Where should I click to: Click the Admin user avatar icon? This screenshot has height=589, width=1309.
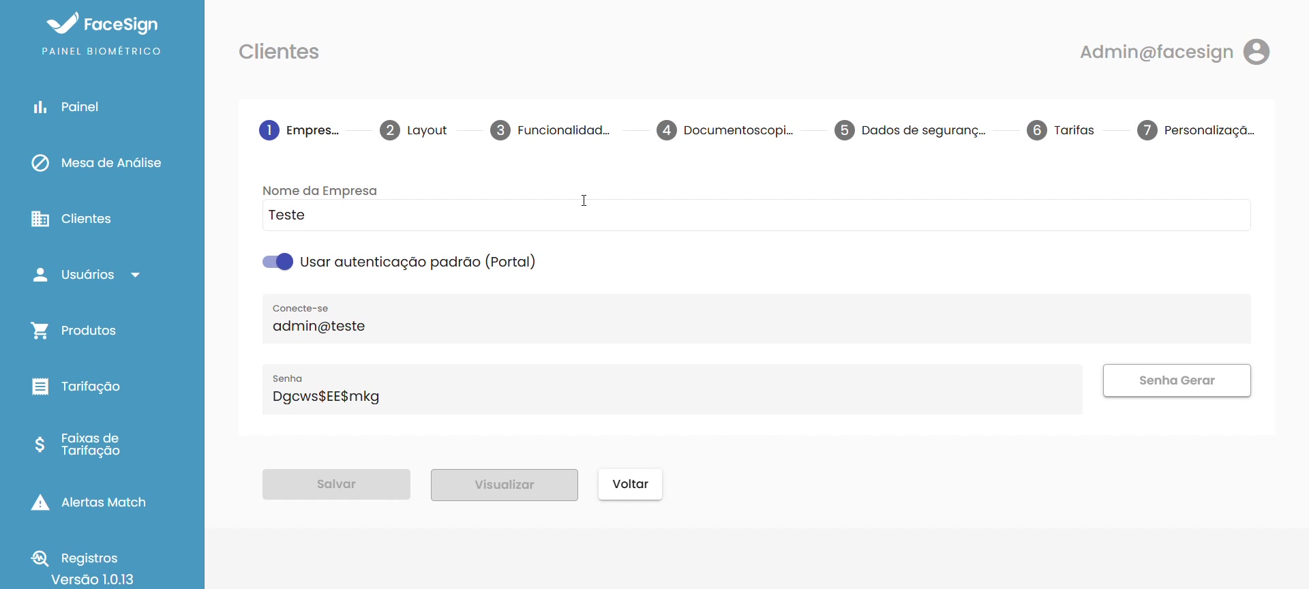pyautogui.click(x=1256, y=52)
